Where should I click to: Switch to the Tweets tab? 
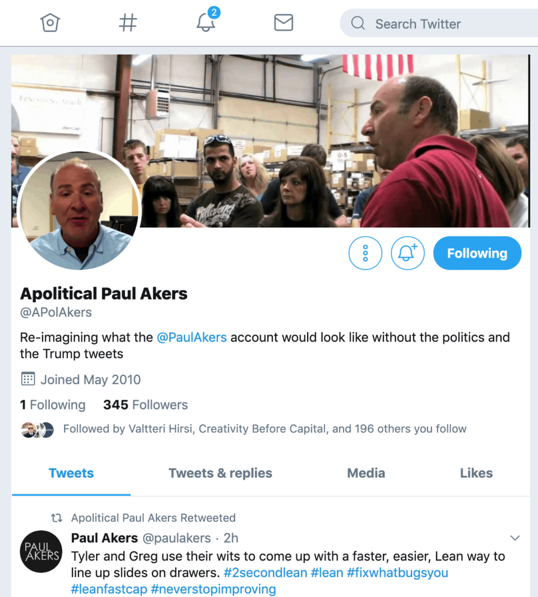tap(71, 473)
